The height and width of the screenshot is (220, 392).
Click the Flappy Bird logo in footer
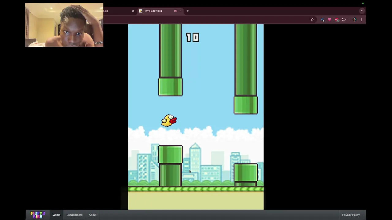pyautogui.click(x=38, y=215)
